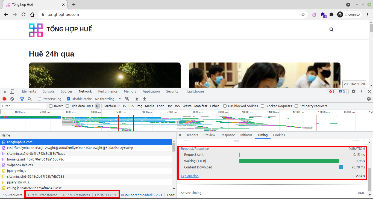Open the Performance panel

(108, 91)
